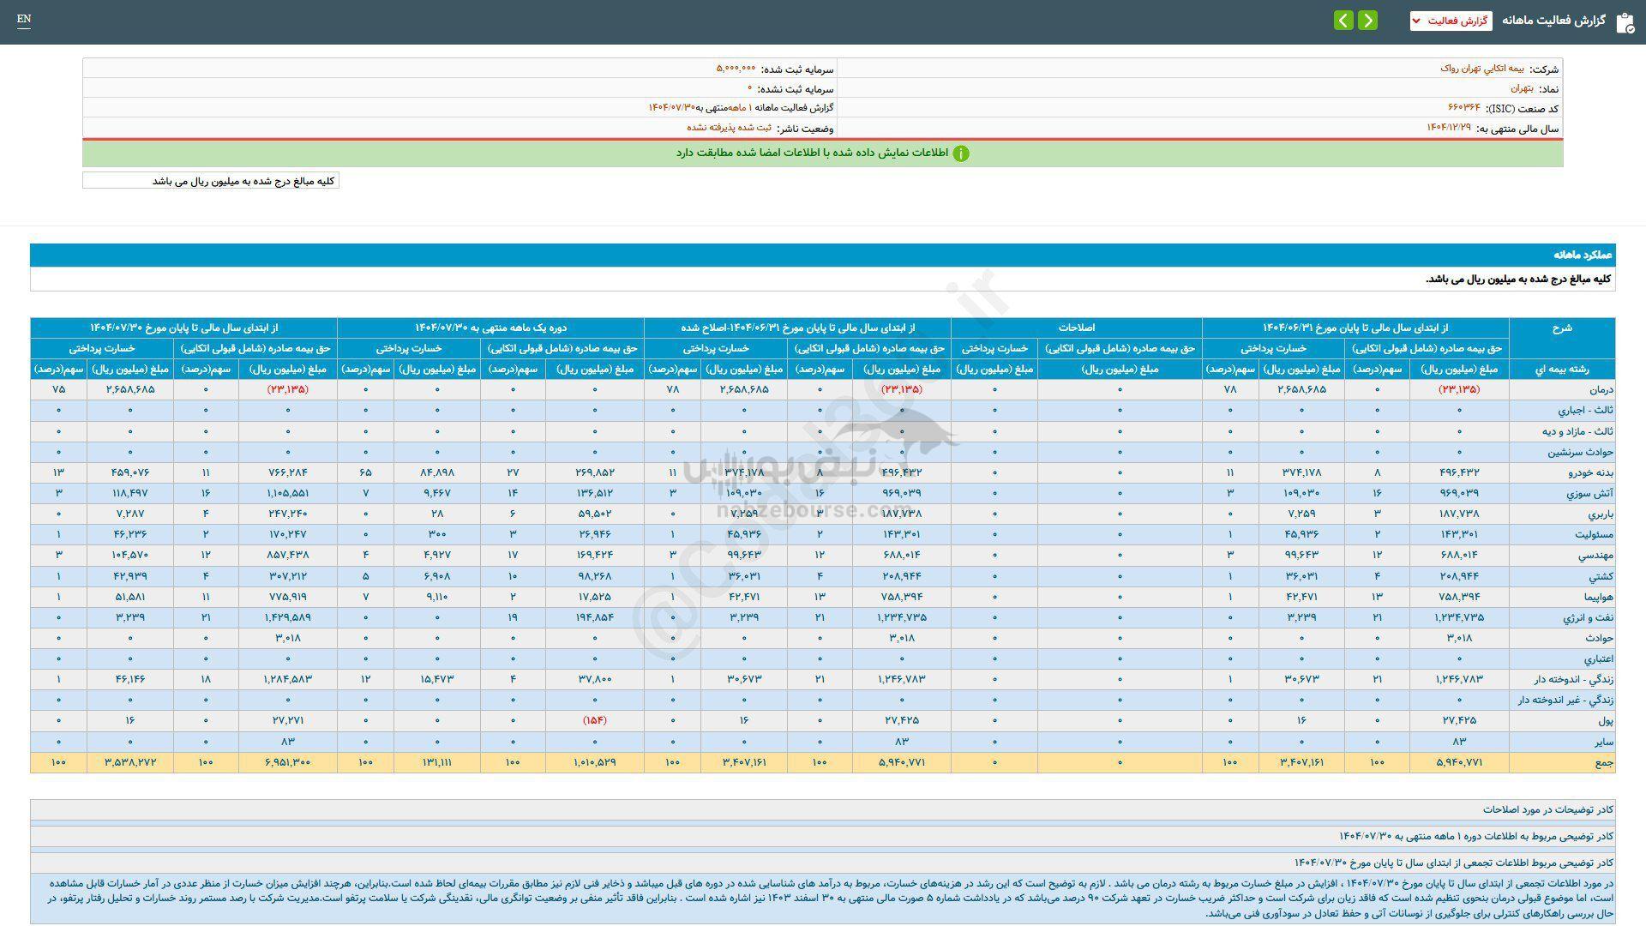The height and width of the screenshot is (926, 1646).
Task: Click red chevron of report type selector
Action: click(x=1415, y=21)
